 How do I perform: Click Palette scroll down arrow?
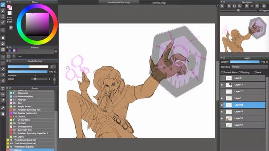coord(56,53)
